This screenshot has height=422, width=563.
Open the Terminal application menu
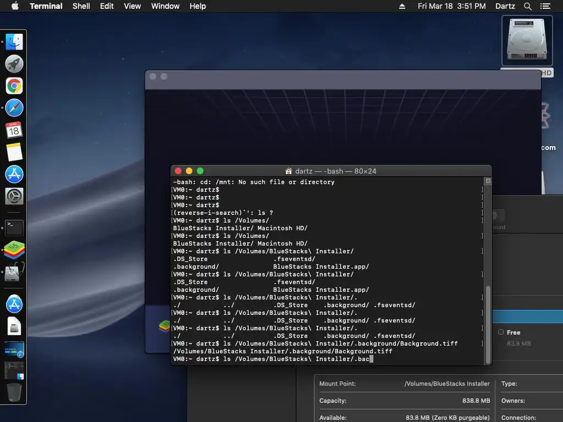coord(46,6)
